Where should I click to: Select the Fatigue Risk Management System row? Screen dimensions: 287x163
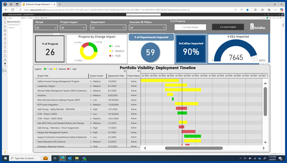click(88, 132)
